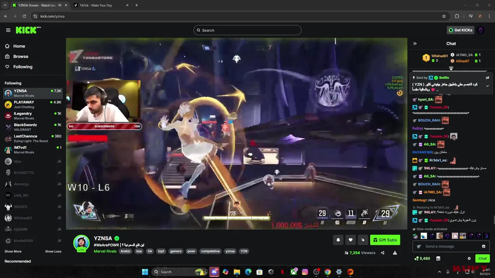
Task: Share the stream via share icon
Action: (x=382, y=253)
